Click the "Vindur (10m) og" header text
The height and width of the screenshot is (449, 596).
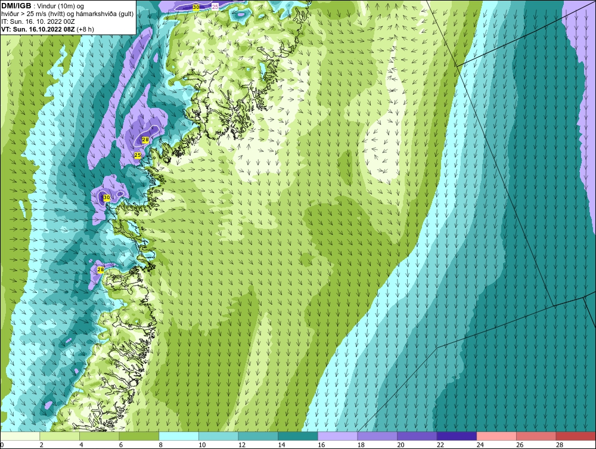click(61, 6)
